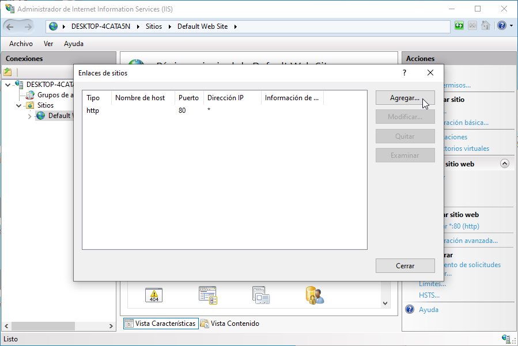Click Sitios in the address breadcrumb
The width and height of the screenshot is (518, 346).
pos(154,26)
